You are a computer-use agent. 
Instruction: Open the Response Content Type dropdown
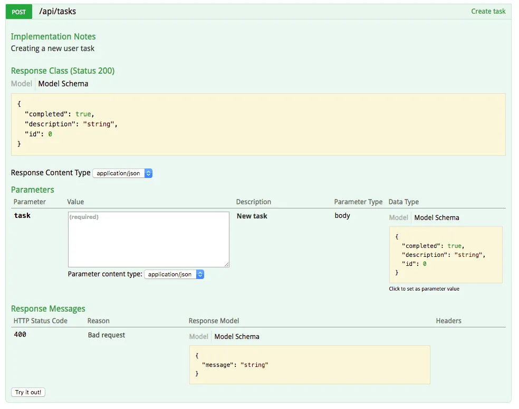122,173
